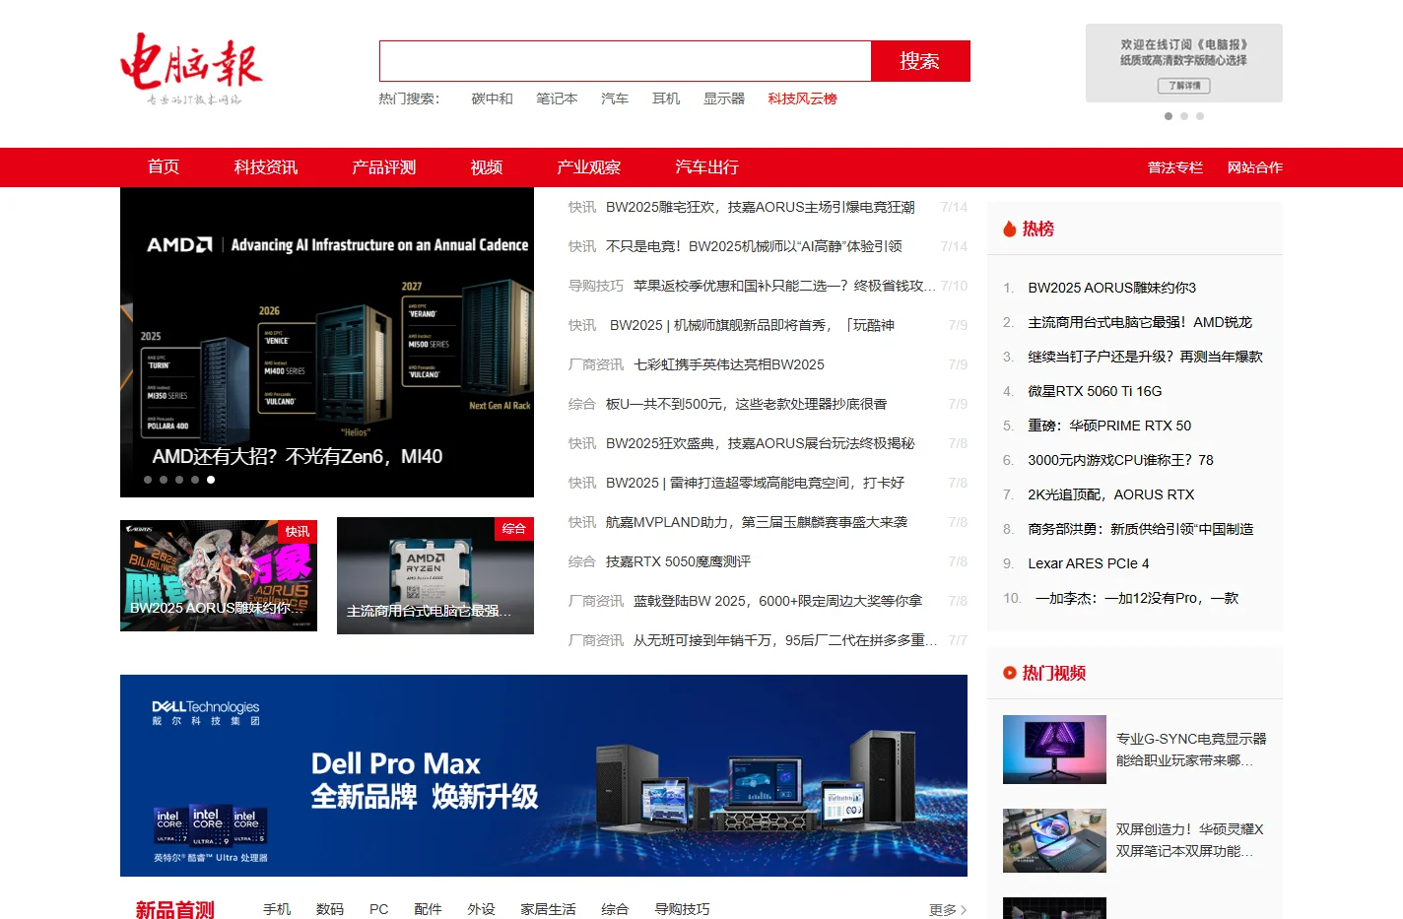This screenshot has height=919, width=1403.
Task: Click hot search term 显示器
Action: pyautogui.click(x=724, y=98)
